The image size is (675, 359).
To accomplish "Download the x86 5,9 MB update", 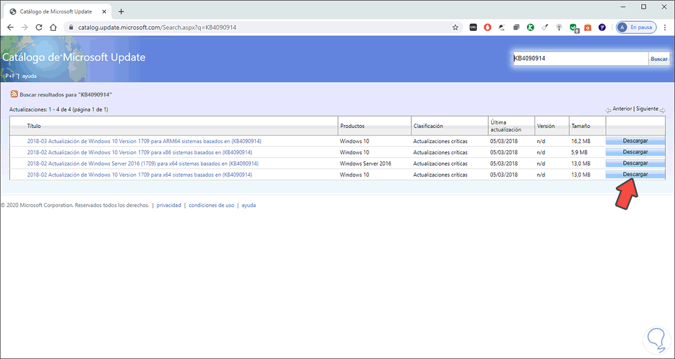I will 636,152.
